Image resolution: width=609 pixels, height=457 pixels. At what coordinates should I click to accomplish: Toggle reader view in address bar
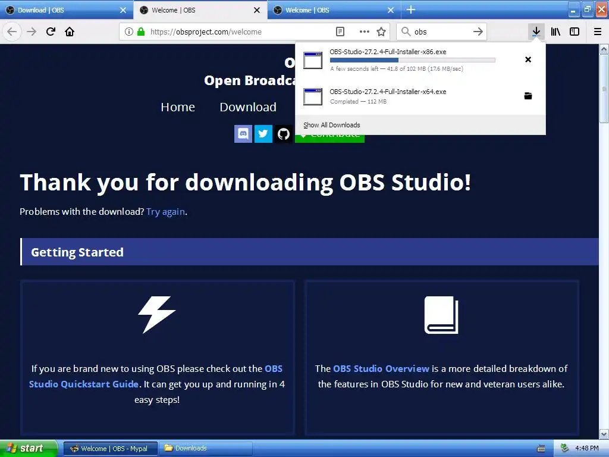(x=340, y=32)
